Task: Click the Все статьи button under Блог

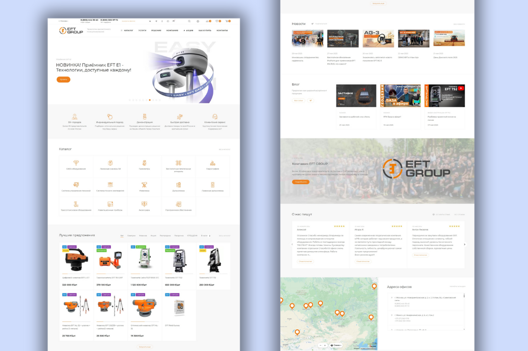Action: point(299,100)
